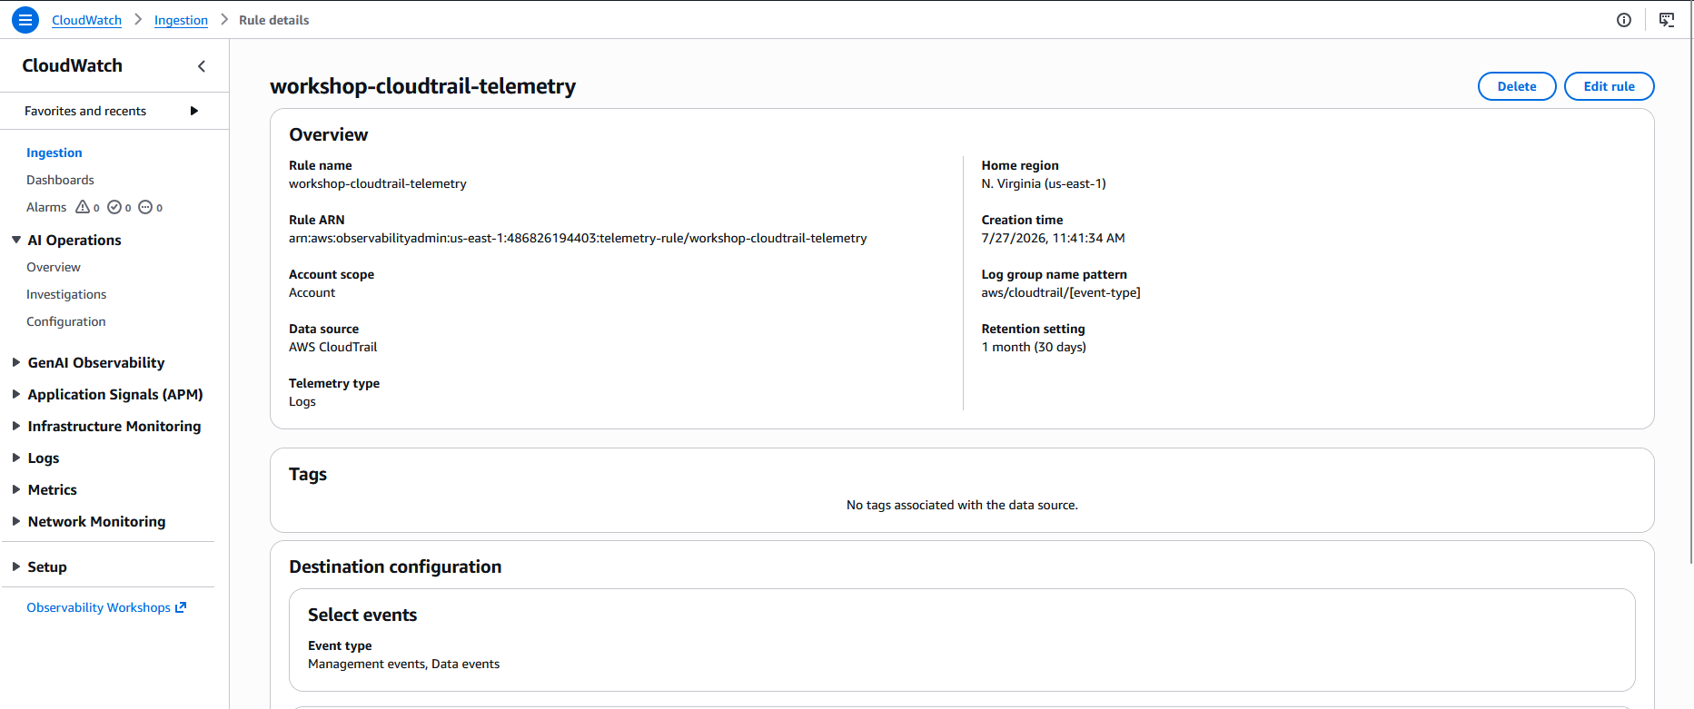Click the Home region value N. Virginia
This screenshot has height=709, width=1694.
click(x=1044, y=183)
